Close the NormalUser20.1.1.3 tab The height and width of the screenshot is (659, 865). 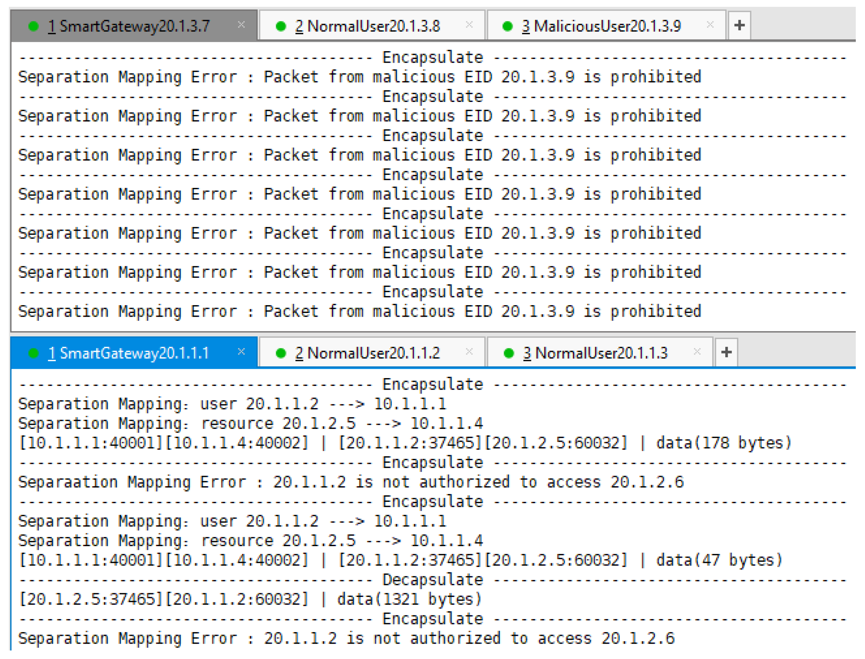697,351
